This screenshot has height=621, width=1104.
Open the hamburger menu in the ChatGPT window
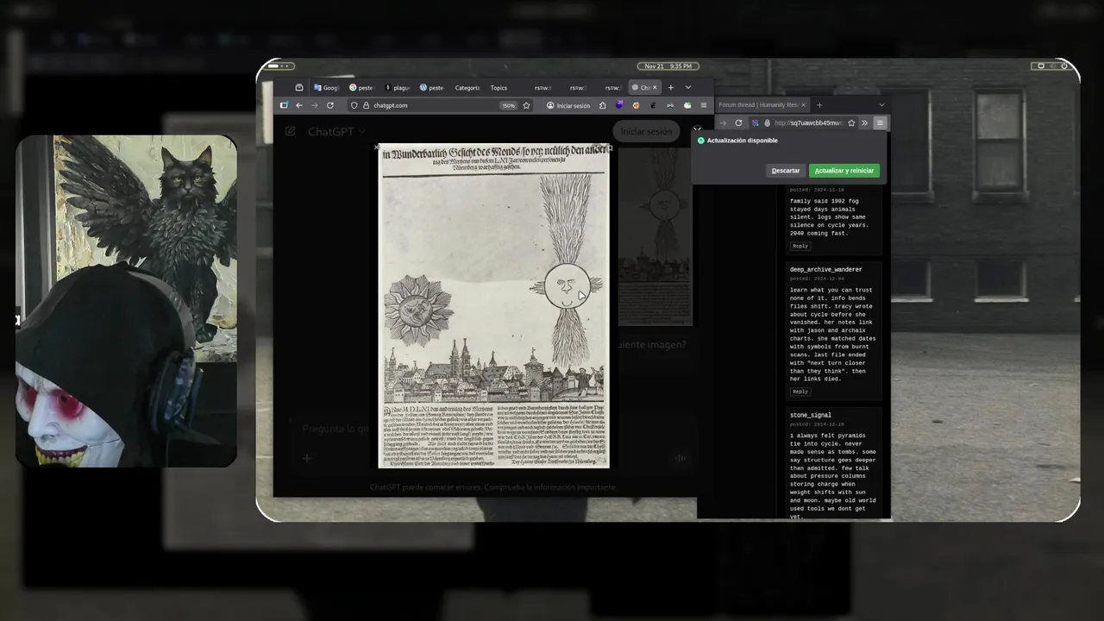pyautogui.click(x=703, y=105)
